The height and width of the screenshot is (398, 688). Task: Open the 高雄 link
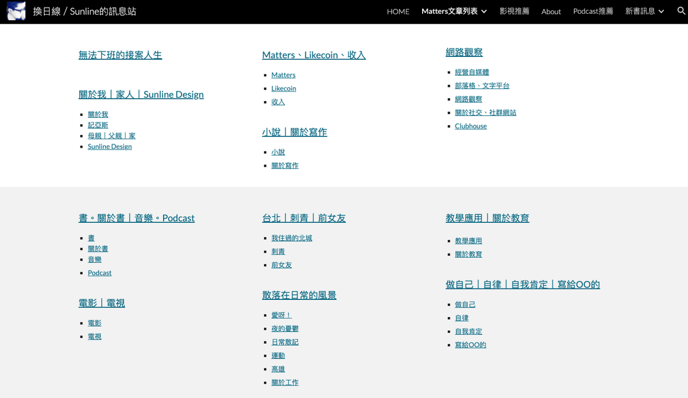(x=278, y=369)
